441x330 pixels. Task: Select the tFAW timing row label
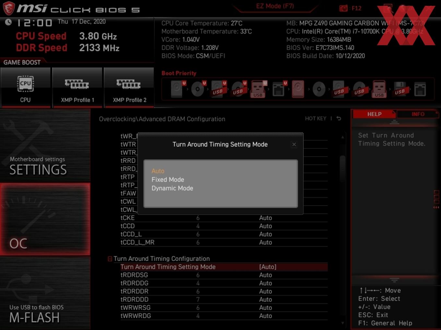[x=128, y=193]
